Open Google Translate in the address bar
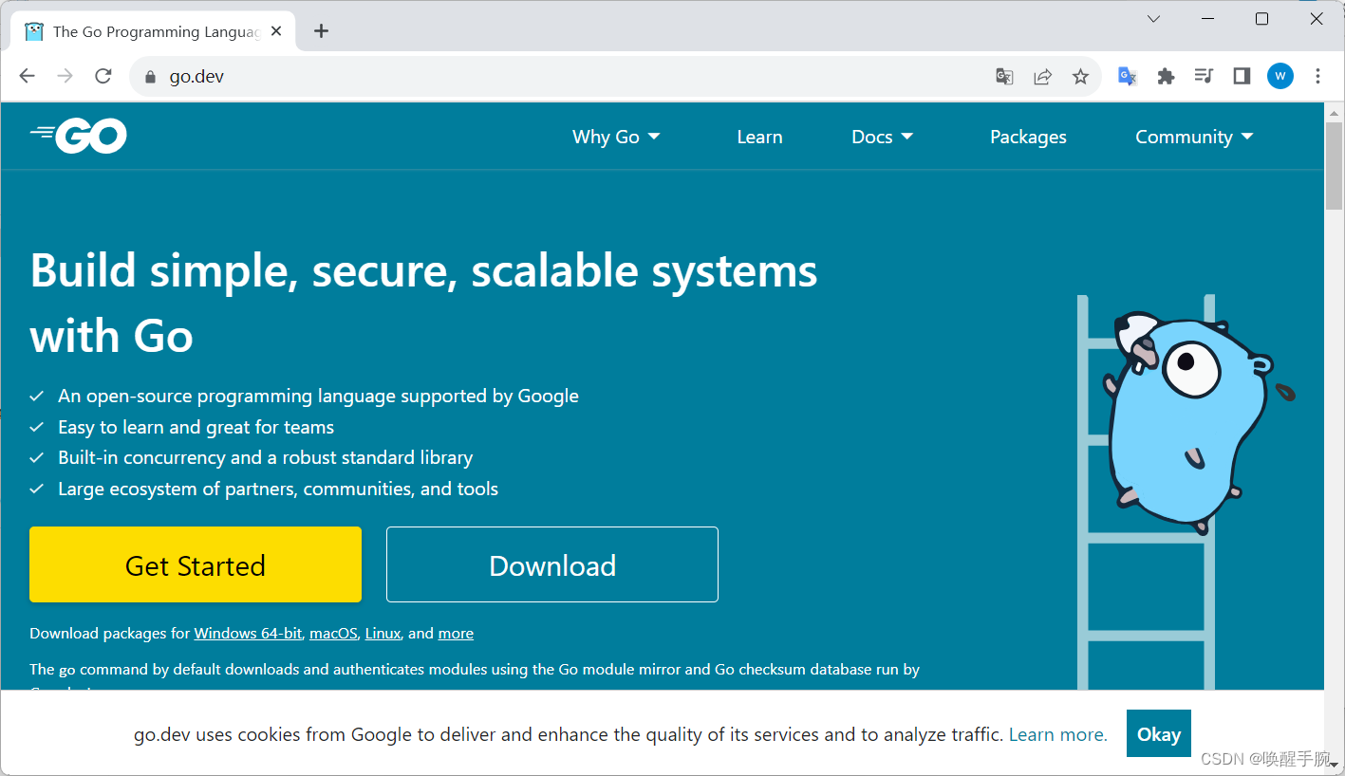The height and width of the screenshot is (776, 1345). [1004, 77]
